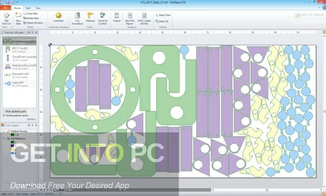Select the Lapa.dxf part
Viewport: 326px width, 196px height.
click(19, 84)
